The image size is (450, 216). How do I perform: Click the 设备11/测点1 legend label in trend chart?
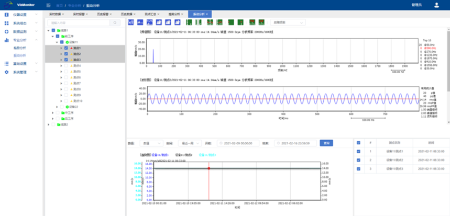161,155
